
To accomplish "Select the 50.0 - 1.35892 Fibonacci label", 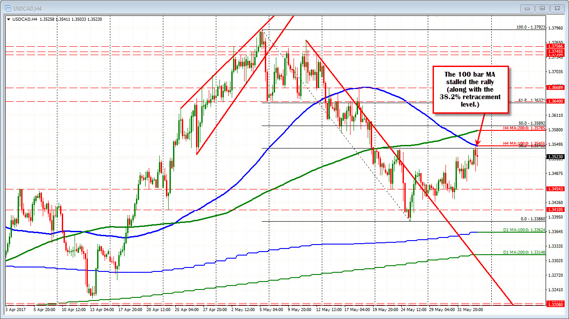I will point(531,123).
